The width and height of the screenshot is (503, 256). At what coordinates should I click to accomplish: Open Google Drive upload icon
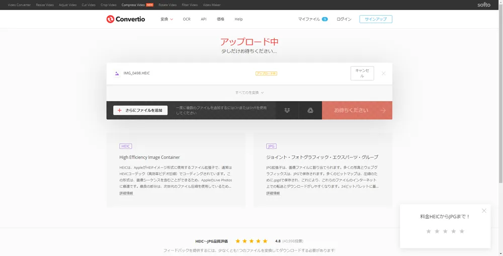[x=310, y=110]
